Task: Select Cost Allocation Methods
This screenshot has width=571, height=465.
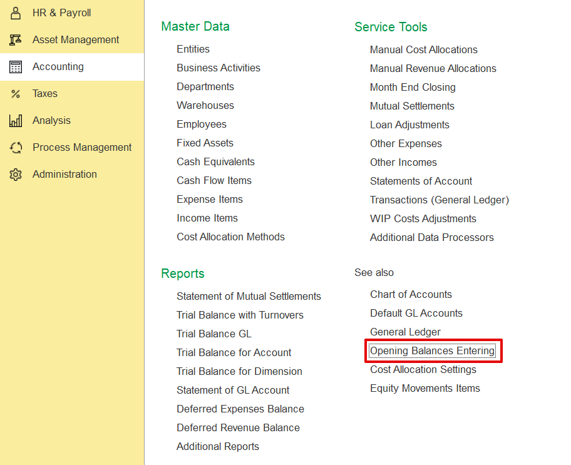Action: 230,237
